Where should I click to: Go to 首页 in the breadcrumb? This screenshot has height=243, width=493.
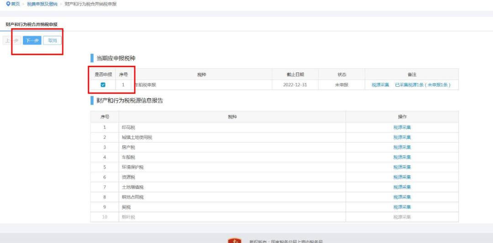16,4
